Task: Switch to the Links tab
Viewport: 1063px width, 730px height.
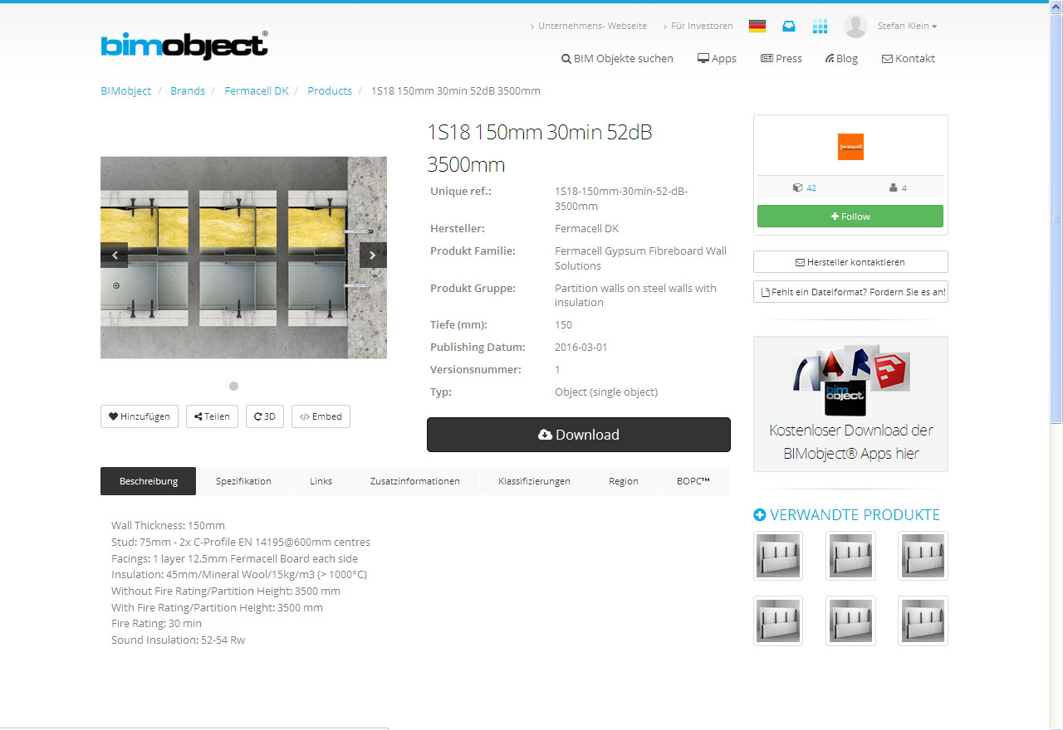Action: [x=321, y=481]
